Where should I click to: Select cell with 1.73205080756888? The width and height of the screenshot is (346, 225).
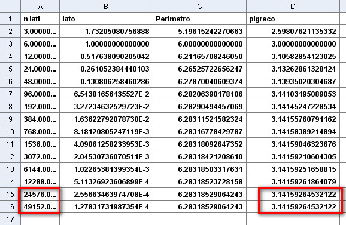(x=106, y=31)
